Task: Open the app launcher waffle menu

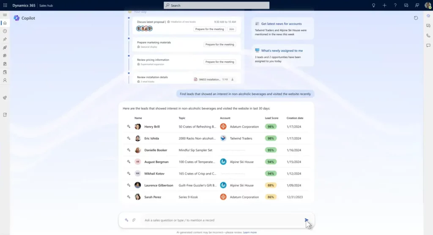Action: pos(5,5)
